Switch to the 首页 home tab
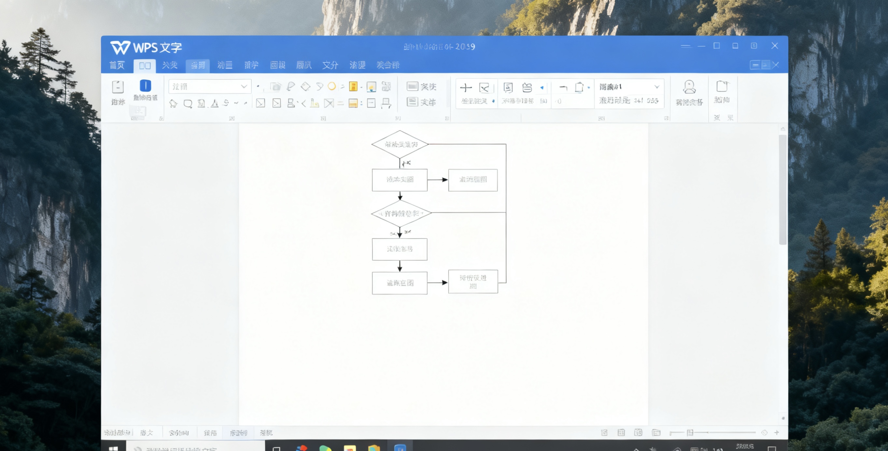Viewport: 888px width, 451px height. pos(117,65)
